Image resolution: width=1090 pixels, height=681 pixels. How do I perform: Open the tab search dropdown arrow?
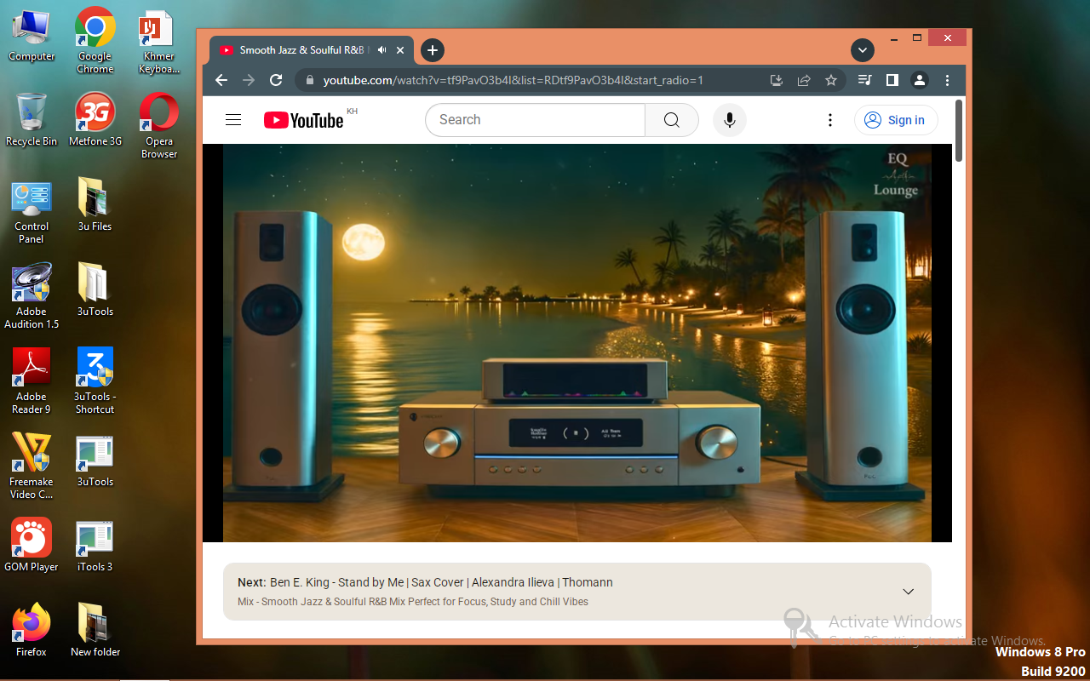(863, 50)
